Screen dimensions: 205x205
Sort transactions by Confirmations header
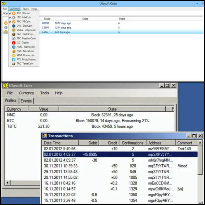(133, 143)
